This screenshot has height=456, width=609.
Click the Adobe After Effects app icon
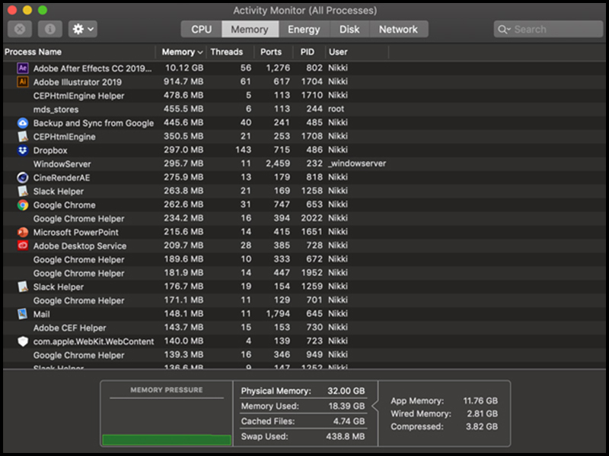23,68
